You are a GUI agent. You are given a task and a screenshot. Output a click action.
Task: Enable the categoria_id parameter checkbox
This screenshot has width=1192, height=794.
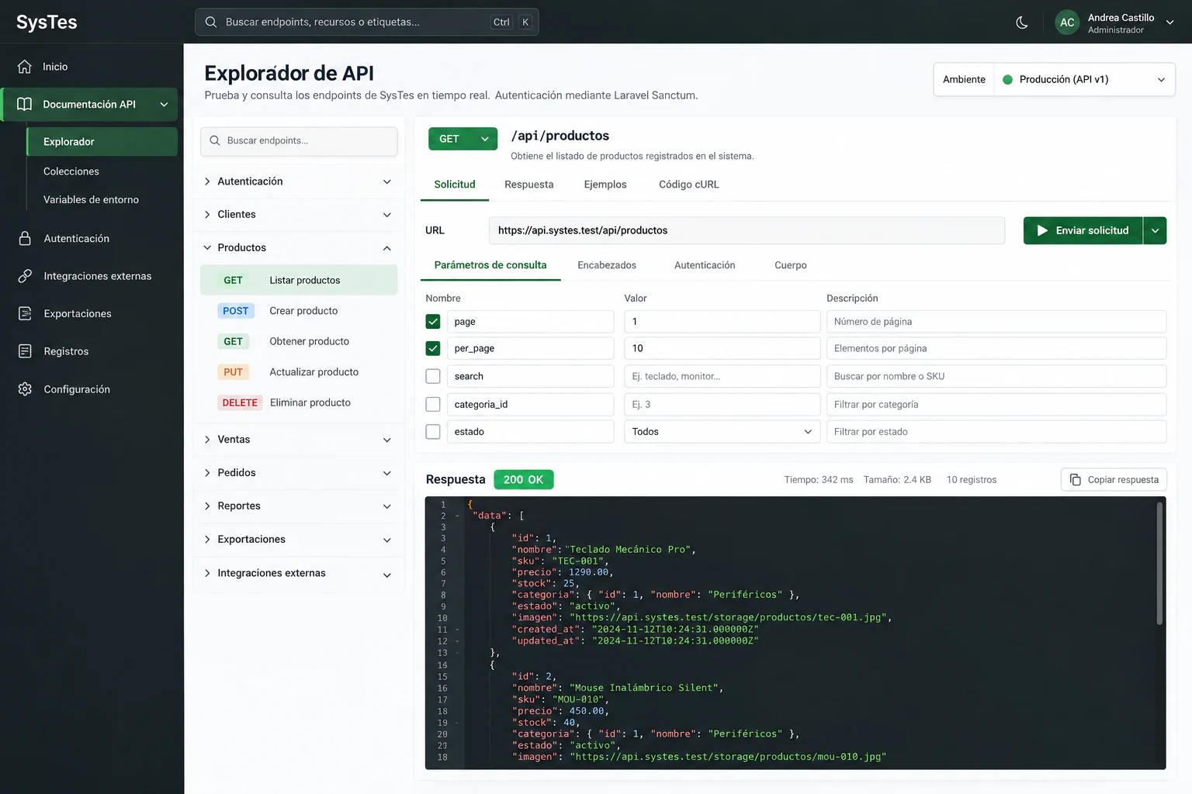(433, 404)
